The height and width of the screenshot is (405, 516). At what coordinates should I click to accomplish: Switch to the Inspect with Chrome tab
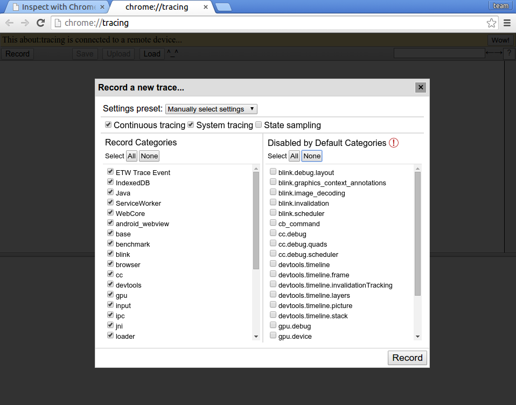point(54,7)
